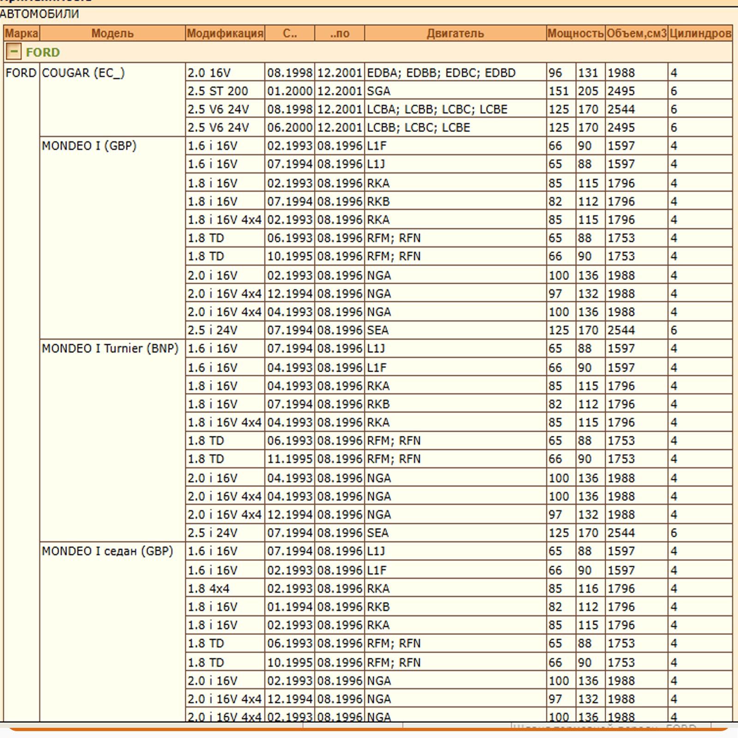This screenshot has height=738, width=738.
Task: Click the Модификация column header
Action: click(225, 33)
